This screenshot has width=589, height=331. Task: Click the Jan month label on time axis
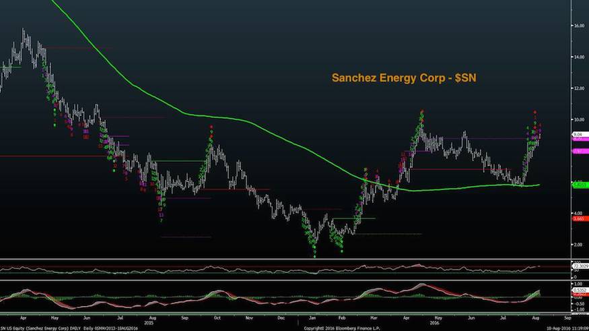point(312,318)
